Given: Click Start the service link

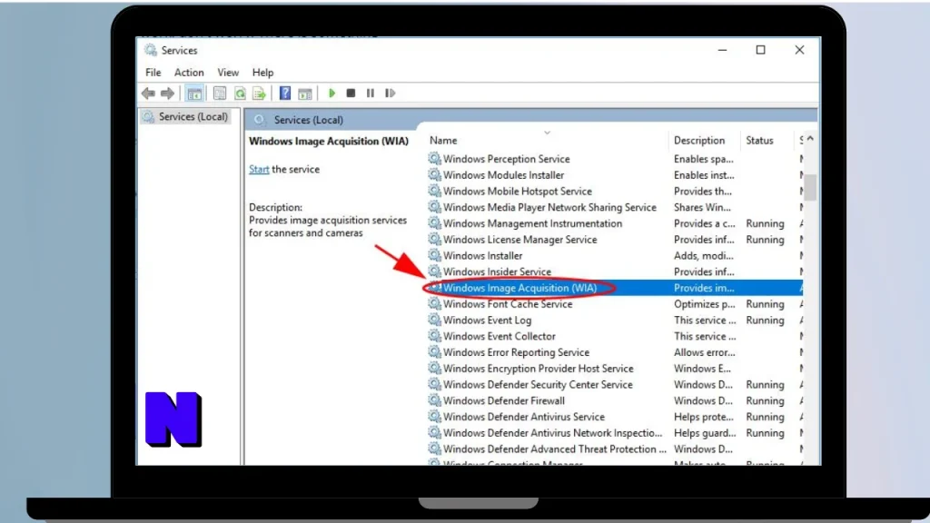Looking at the screenshot, I should (259, 169).
